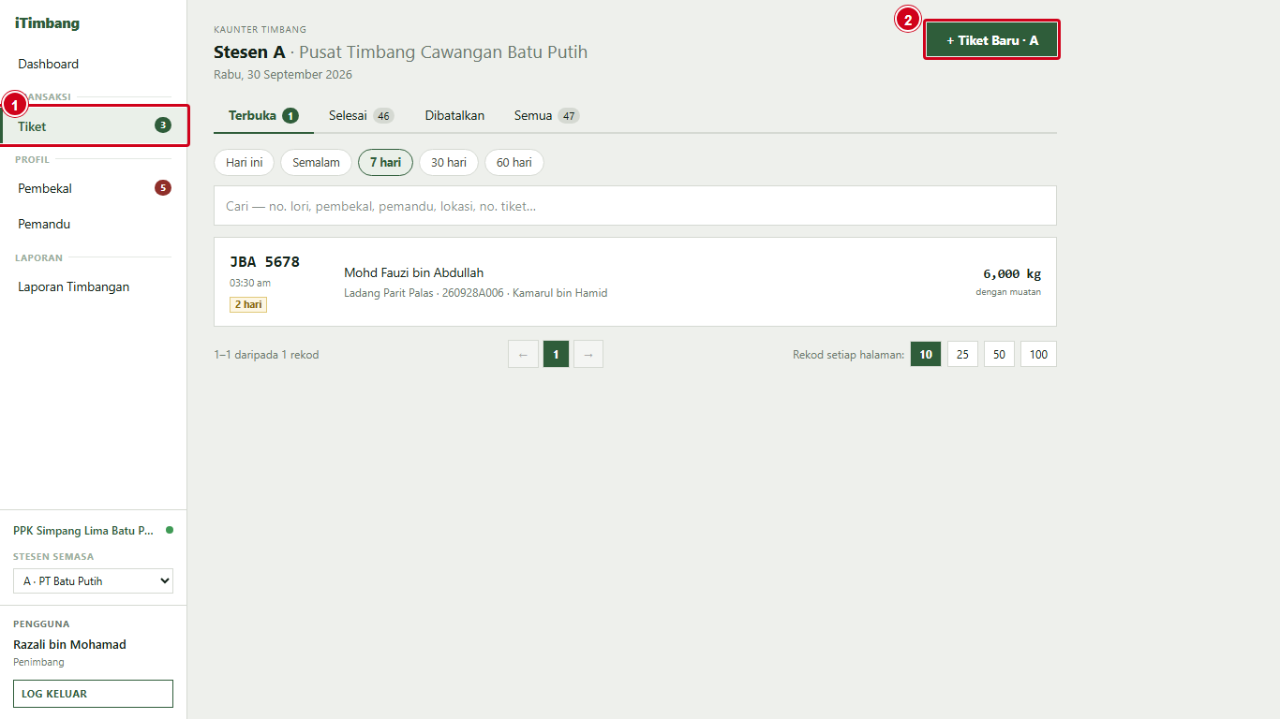Click the Log Keluar button
The image size is (1280, 719).
click(93, 694)
